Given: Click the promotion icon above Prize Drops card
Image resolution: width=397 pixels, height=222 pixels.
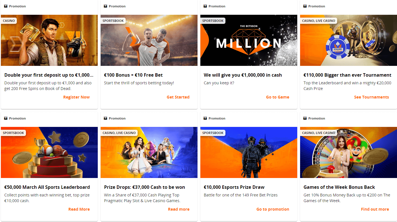Looking at the screenshot, I should [x=105, y=118].
